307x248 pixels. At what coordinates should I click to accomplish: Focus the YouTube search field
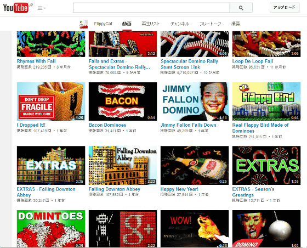(151, 8)
